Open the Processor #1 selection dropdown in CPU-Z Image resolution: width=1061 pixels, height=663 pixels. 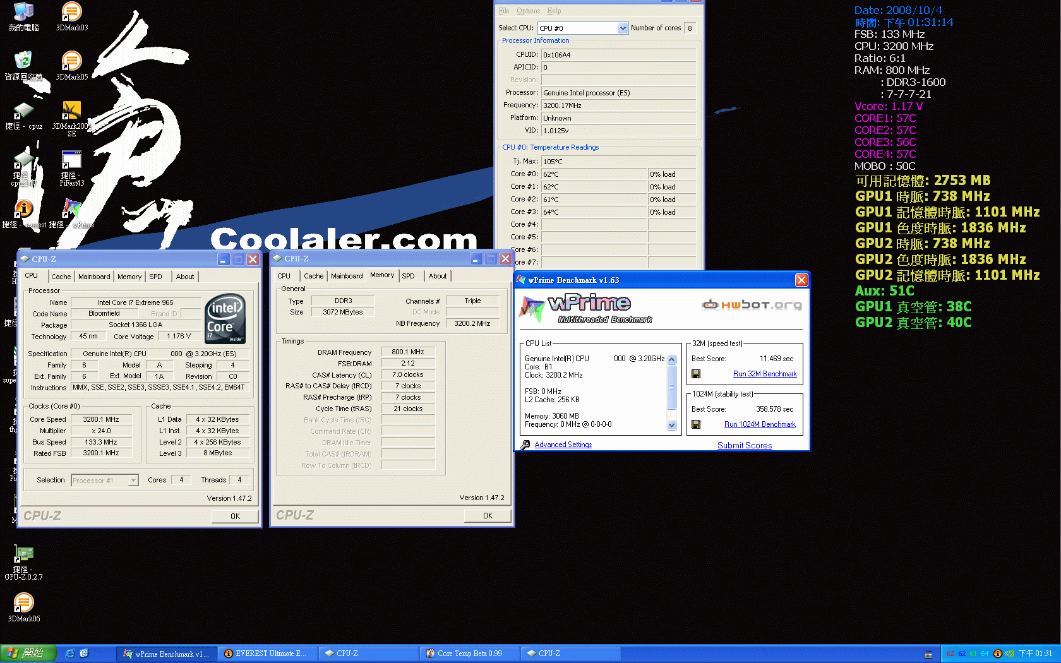click(x=133, y=481)
